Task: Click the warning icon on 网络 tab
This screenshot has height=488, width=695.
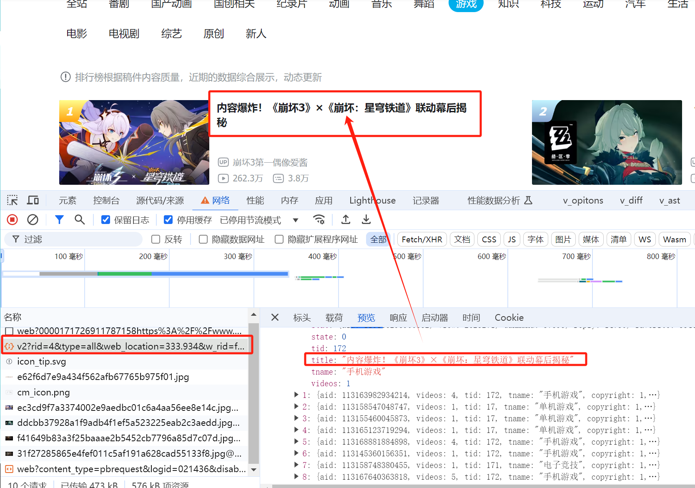Action: [x=205, y=201]
